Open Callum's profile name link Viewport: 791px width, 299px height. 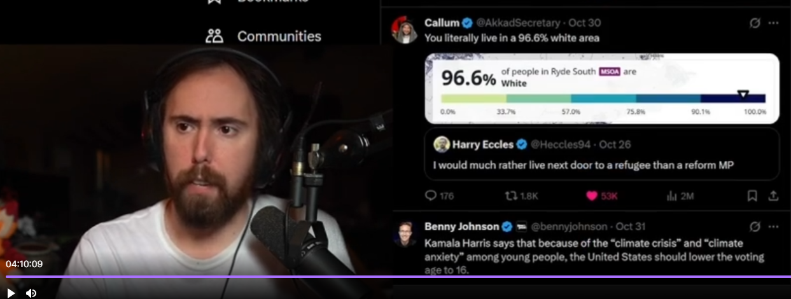(x=442, y=23)
